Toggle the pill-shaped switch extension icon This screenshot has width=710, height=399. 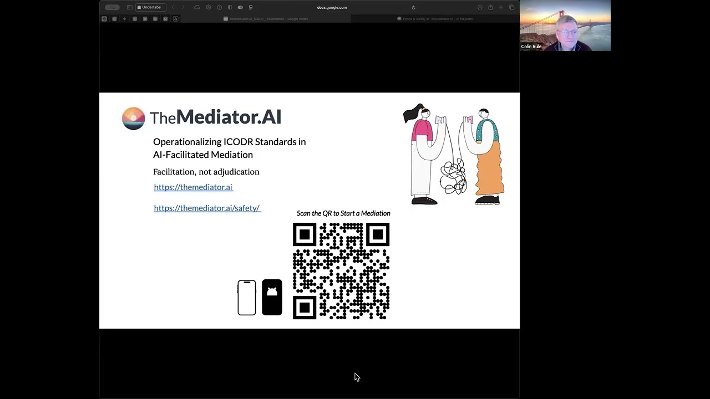(240, 7)
